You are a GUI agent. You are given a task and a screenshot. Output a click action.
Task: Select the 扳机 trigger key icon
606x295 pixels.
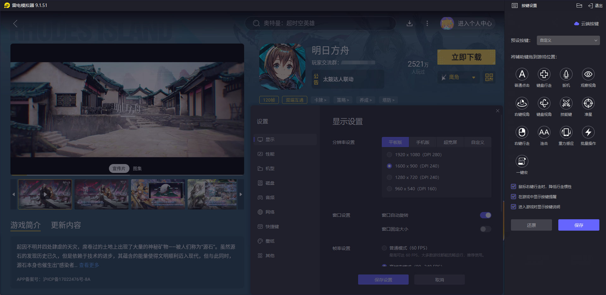(566, 74)
